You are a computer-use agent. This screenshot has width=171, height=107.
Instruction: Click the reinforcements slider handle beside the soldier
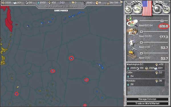[141, 43]
